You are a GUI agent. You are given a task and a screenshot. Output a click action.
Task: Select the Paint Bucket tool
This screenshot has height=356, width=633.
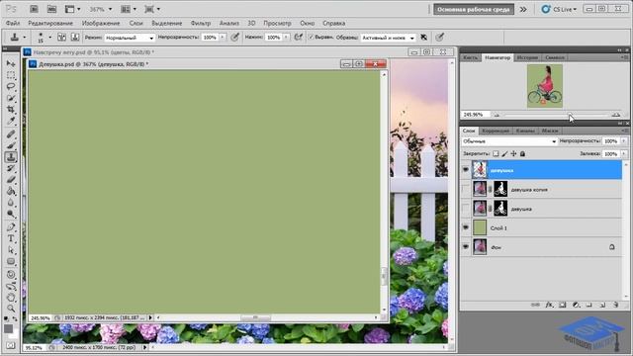11,191
